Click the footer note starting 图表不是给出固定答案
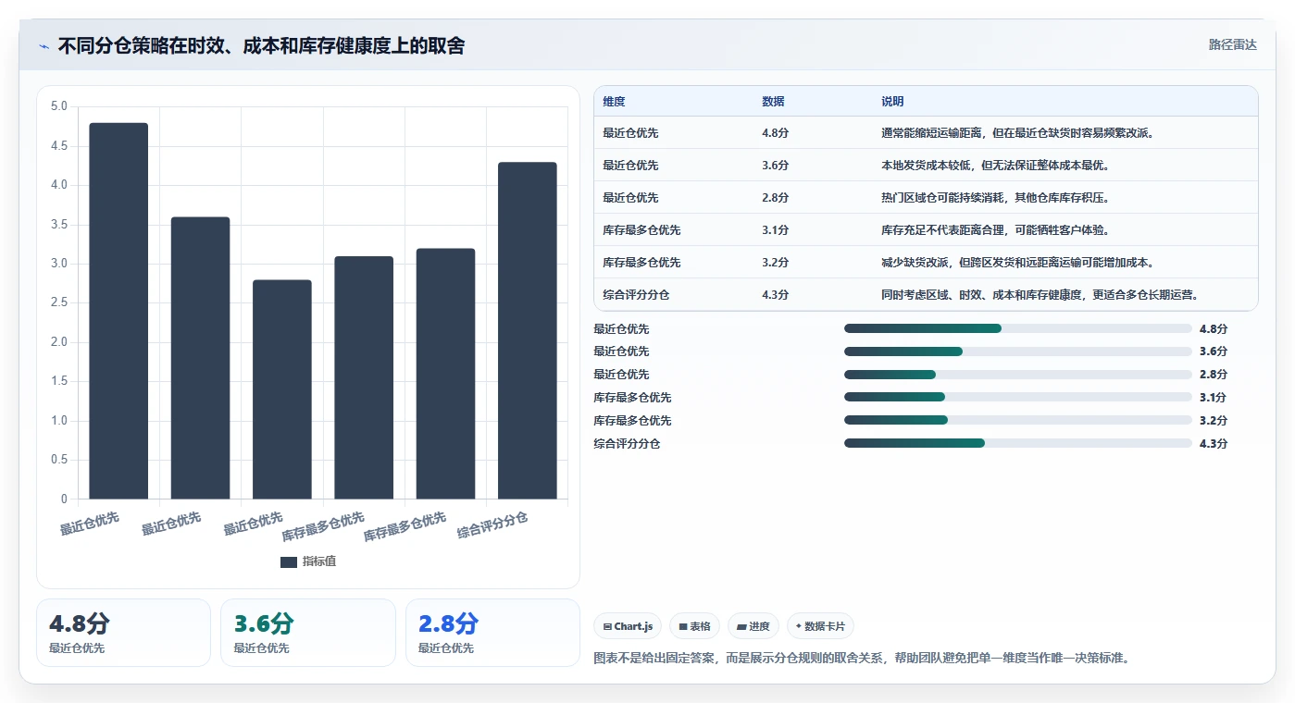Screen dimensions: 1295x703 [x=862, y=659]
